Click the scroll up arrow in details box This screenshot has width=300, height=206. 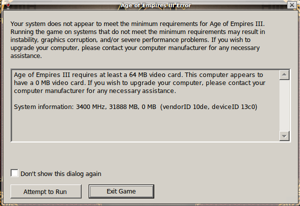click(284, 75)
